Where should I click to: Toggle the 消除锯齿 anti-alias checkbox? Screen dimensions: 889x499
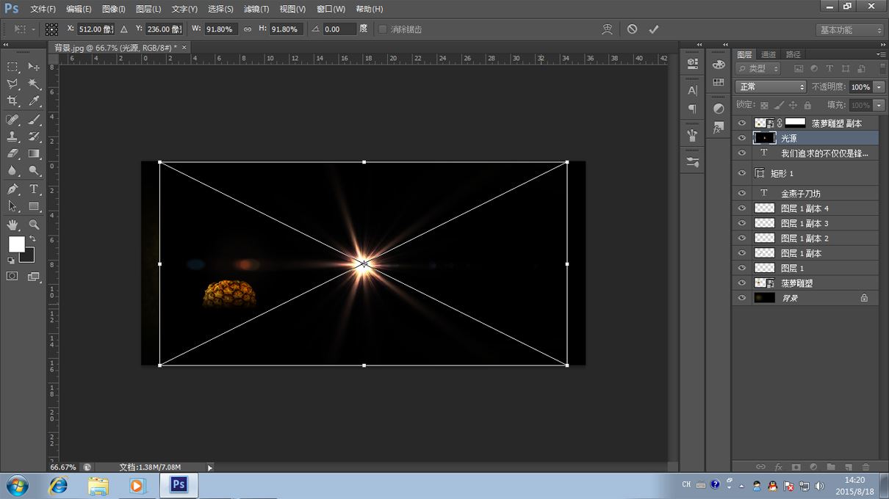pos(383,29)
